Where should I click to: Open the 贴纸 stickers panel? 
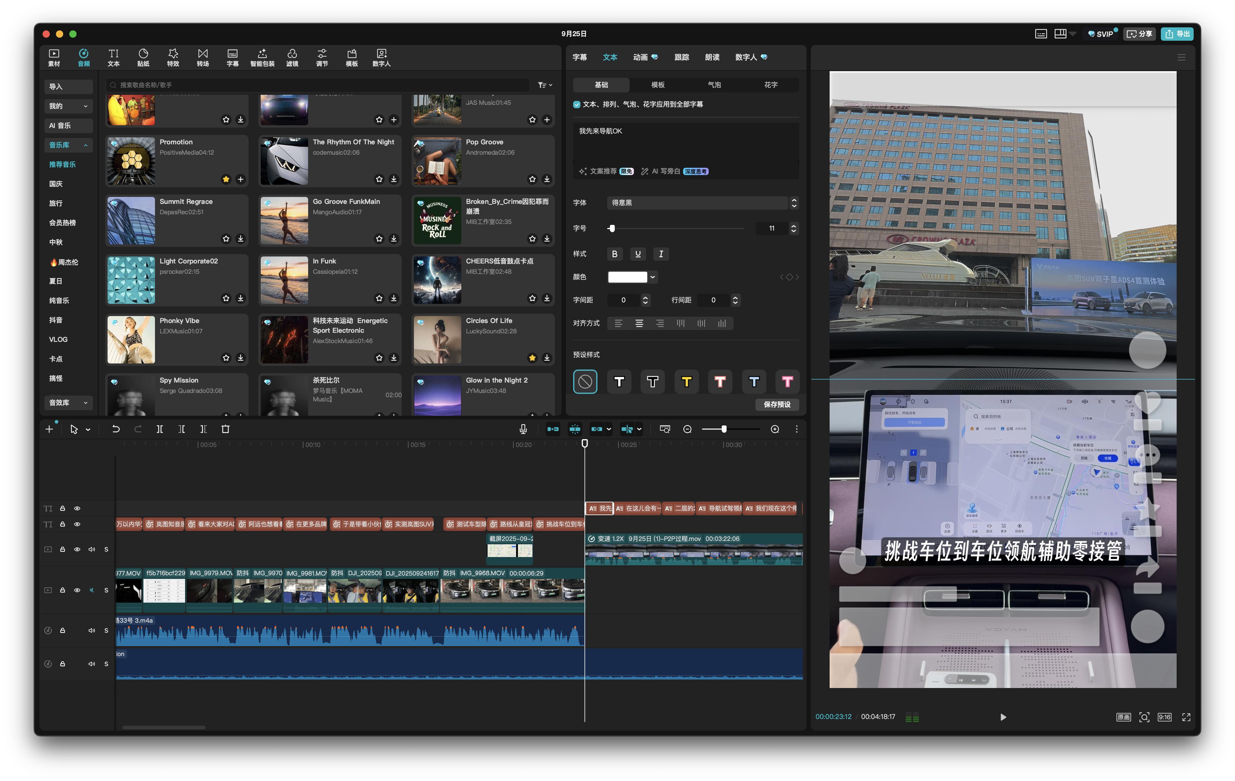143,57
